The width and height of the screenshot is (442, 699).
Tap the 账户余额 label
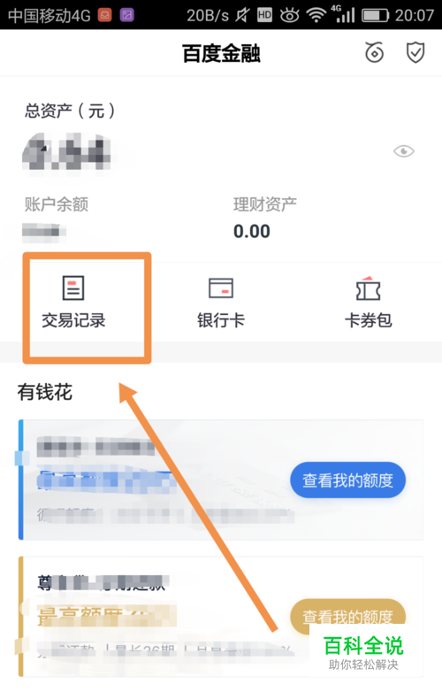point(57,204)
